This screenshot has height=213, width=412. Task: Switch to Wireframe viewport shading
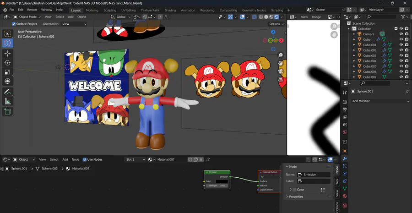(261, 17)
